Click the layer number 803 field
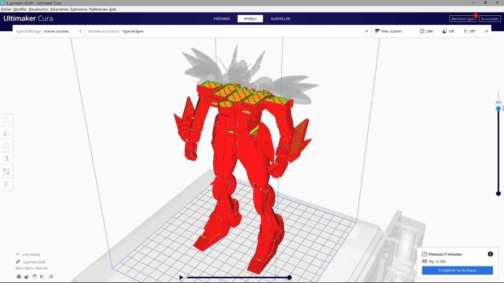504x283 pixels. (498, 103)
